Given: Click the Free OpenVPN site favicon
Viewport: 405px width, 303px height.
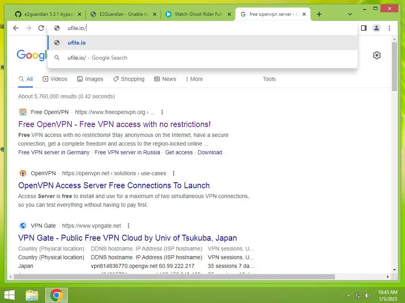Looking at the screenshot, I should tap(23, 112).
